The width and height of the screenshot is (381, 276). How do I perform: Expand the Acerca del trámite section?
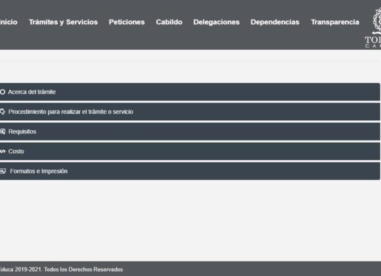190,92
